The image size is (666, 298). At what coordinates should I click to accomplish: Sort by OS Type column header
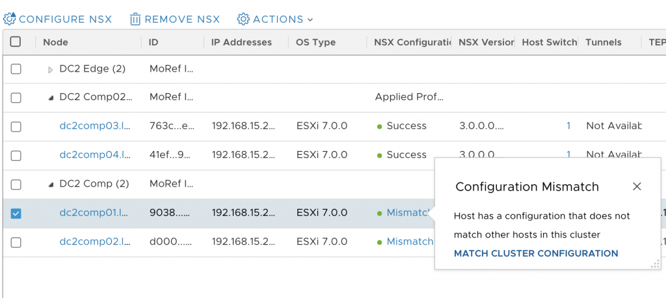tap(316, 42)
